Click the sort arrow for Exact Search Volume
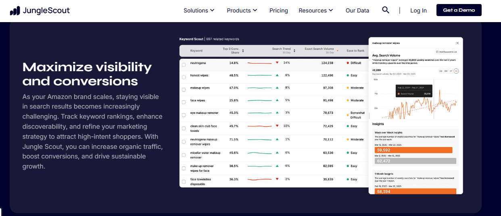This screenshot has height=216, width=501. point(337,51)
